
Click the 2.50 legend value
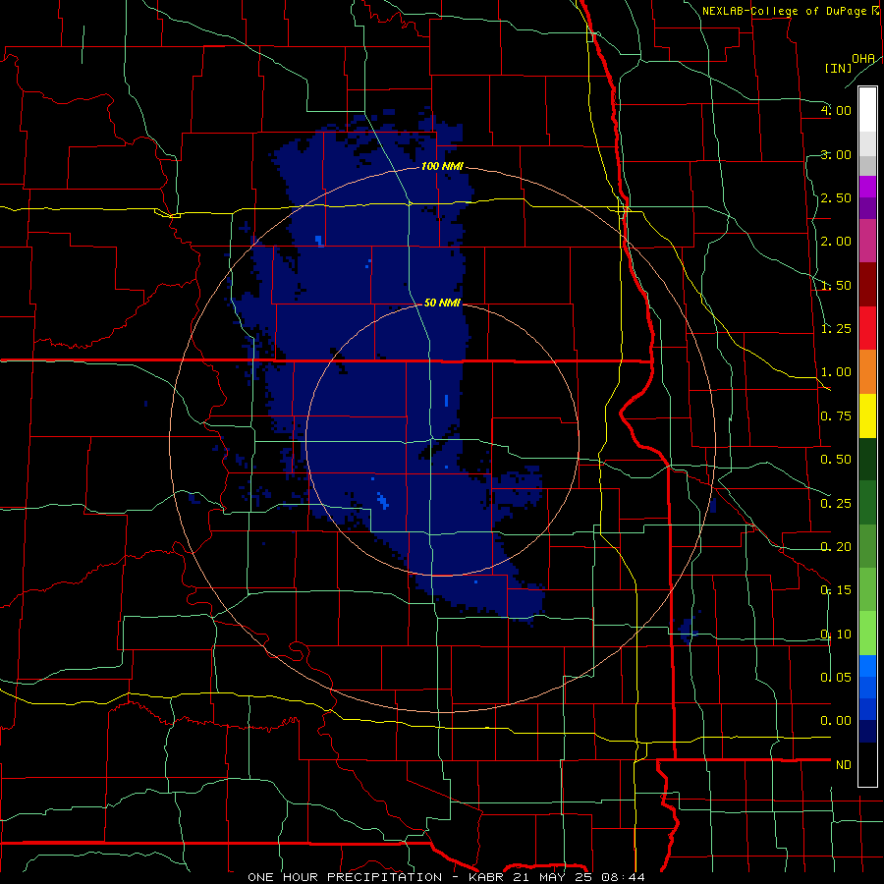(836, 197)
